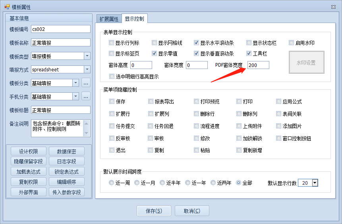Click the window icon in title bar
The image size is (342, 224).
coord(7,7)
